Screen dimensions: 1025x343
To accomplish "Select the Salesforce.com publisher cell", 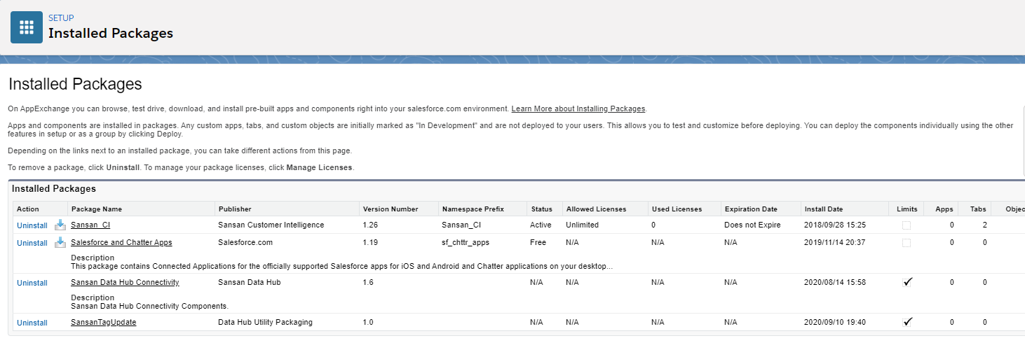I will [245, 242].
